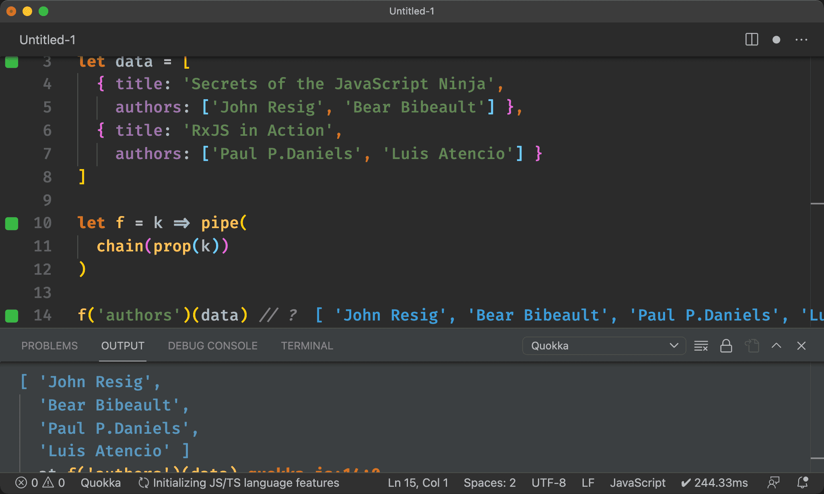Change the UTF-8 file encoding
The image size is (824, 494).
click(x=548, y=483)
